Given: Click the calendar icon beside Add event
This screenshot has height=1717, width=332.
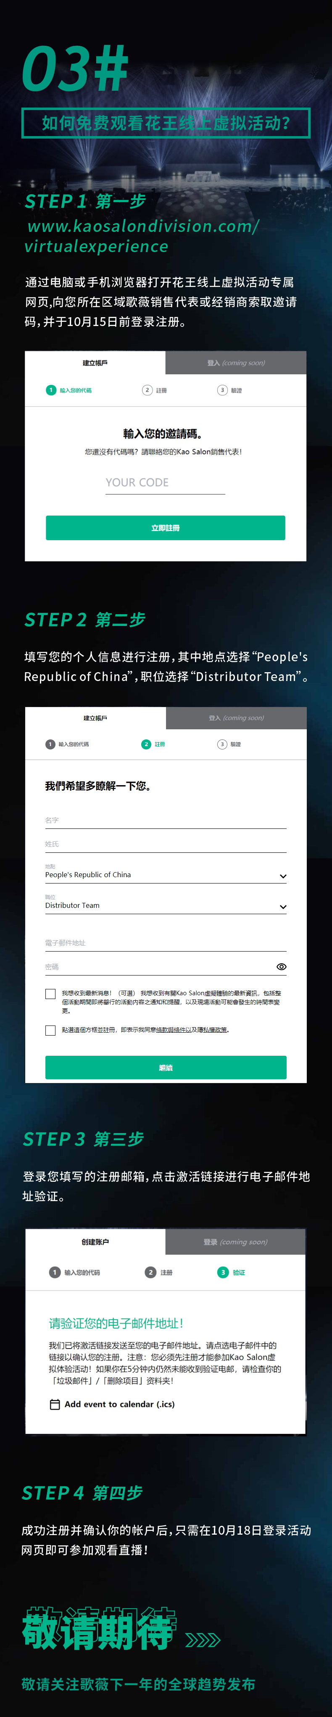Looking at the screenshot, I should click(55, 1404).
